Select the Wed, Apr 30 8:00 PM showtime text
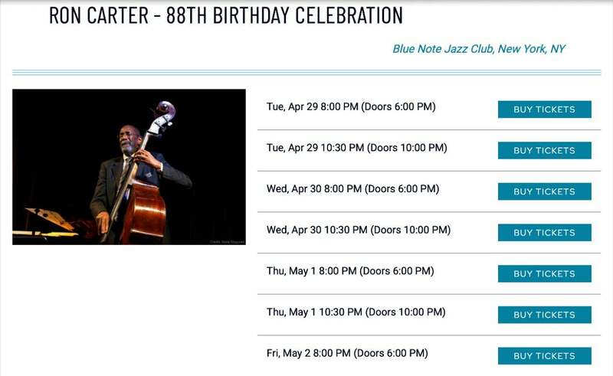 click(352, 188)
